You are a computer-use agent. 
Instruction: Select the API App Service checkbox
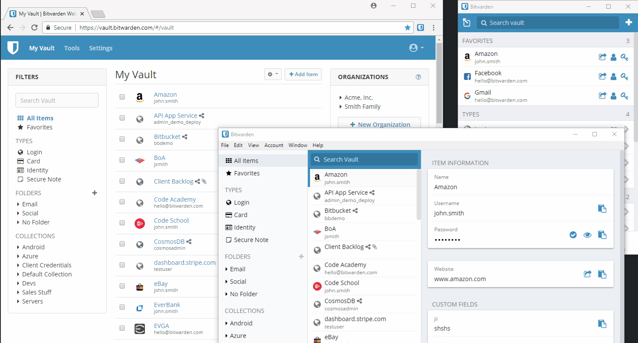coord(122,118)
